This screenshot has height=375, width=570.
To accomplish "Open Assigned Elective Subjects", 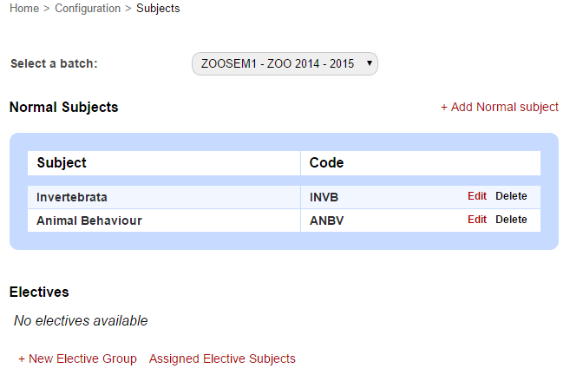I will point(222,359).
